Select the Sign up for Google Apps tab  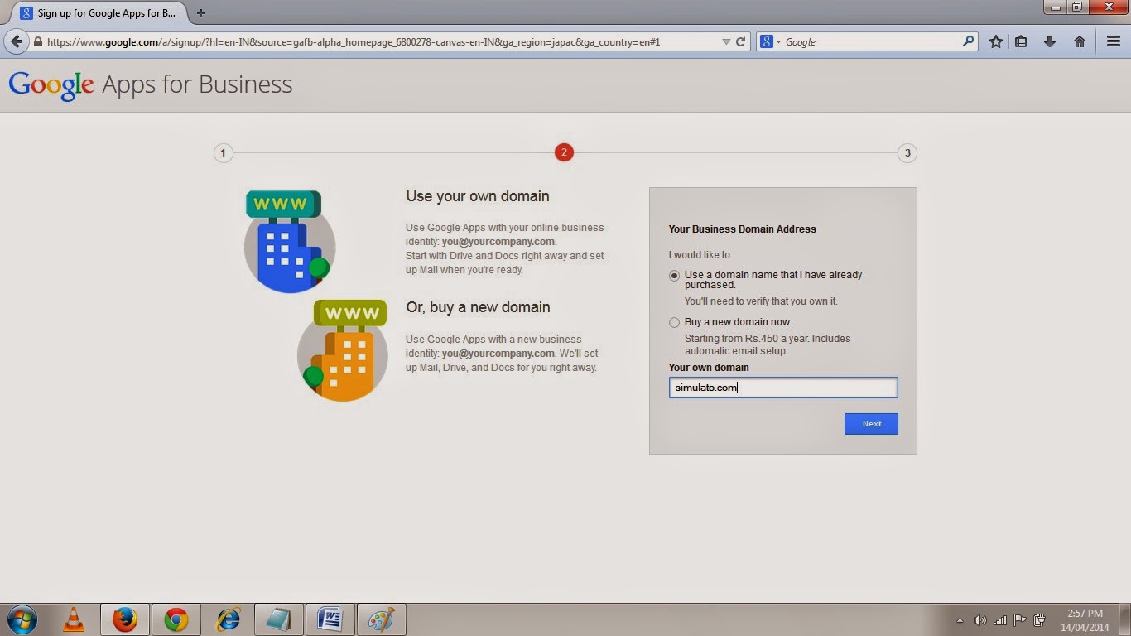(98, 13)
